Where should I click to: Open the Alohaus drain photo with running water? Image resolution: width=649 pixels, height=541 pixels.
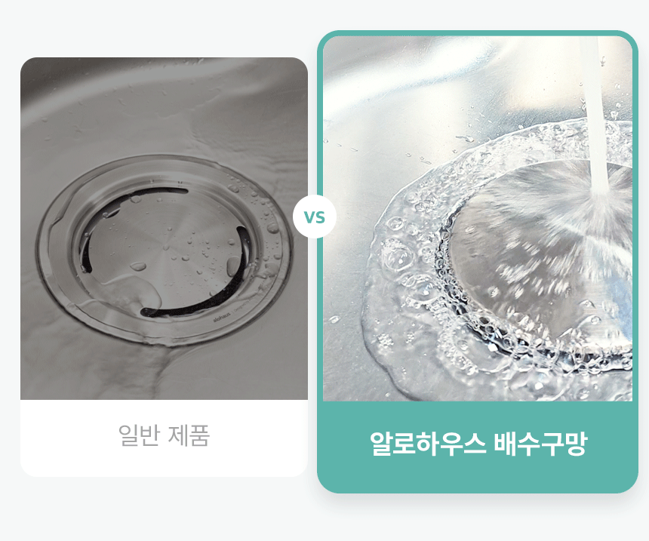pyautogui.click(x=478, y=219)
